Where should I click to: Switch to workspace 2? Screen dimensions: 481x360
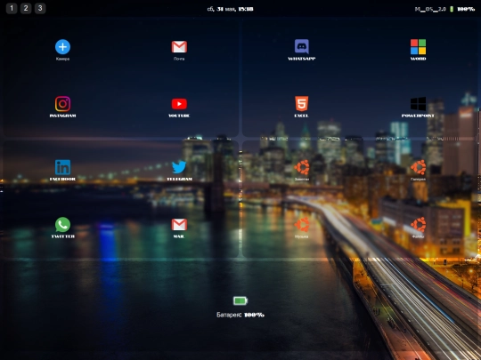(x=26, y=8)
